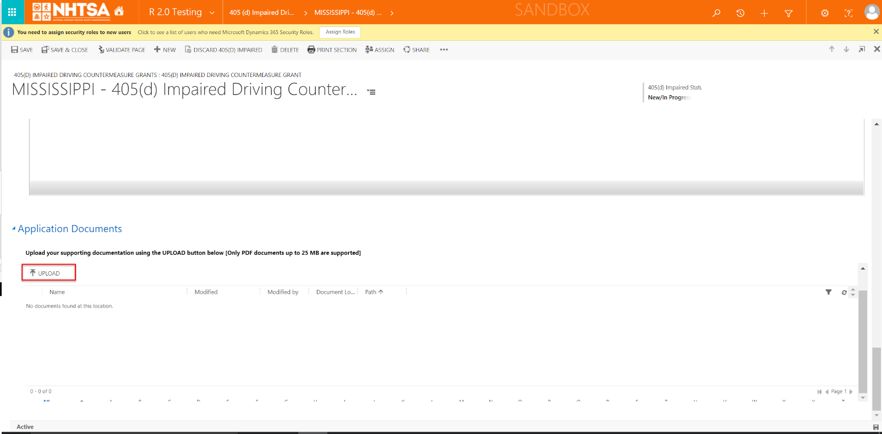
Task: Click the info icon in notification bar
Action: [x=9, y=32]
